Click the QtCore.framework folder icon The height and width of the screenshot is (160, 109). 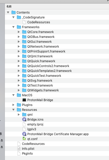[x=24, y=32]
